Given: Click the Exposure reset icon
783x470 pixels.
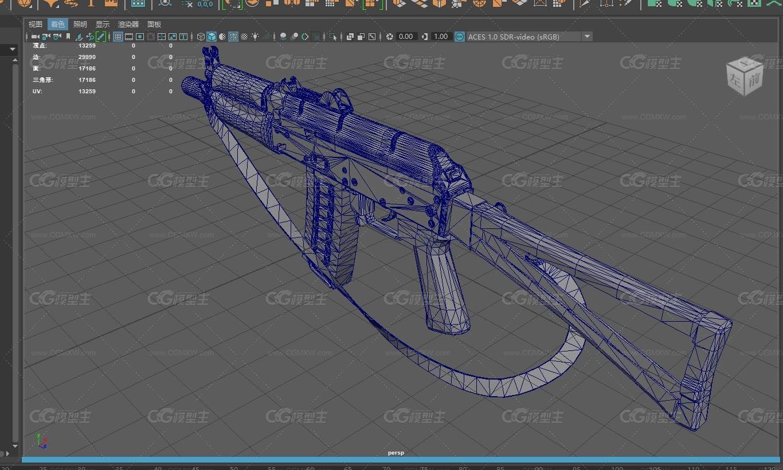Looking at the screenshot, I should (389, 37).
